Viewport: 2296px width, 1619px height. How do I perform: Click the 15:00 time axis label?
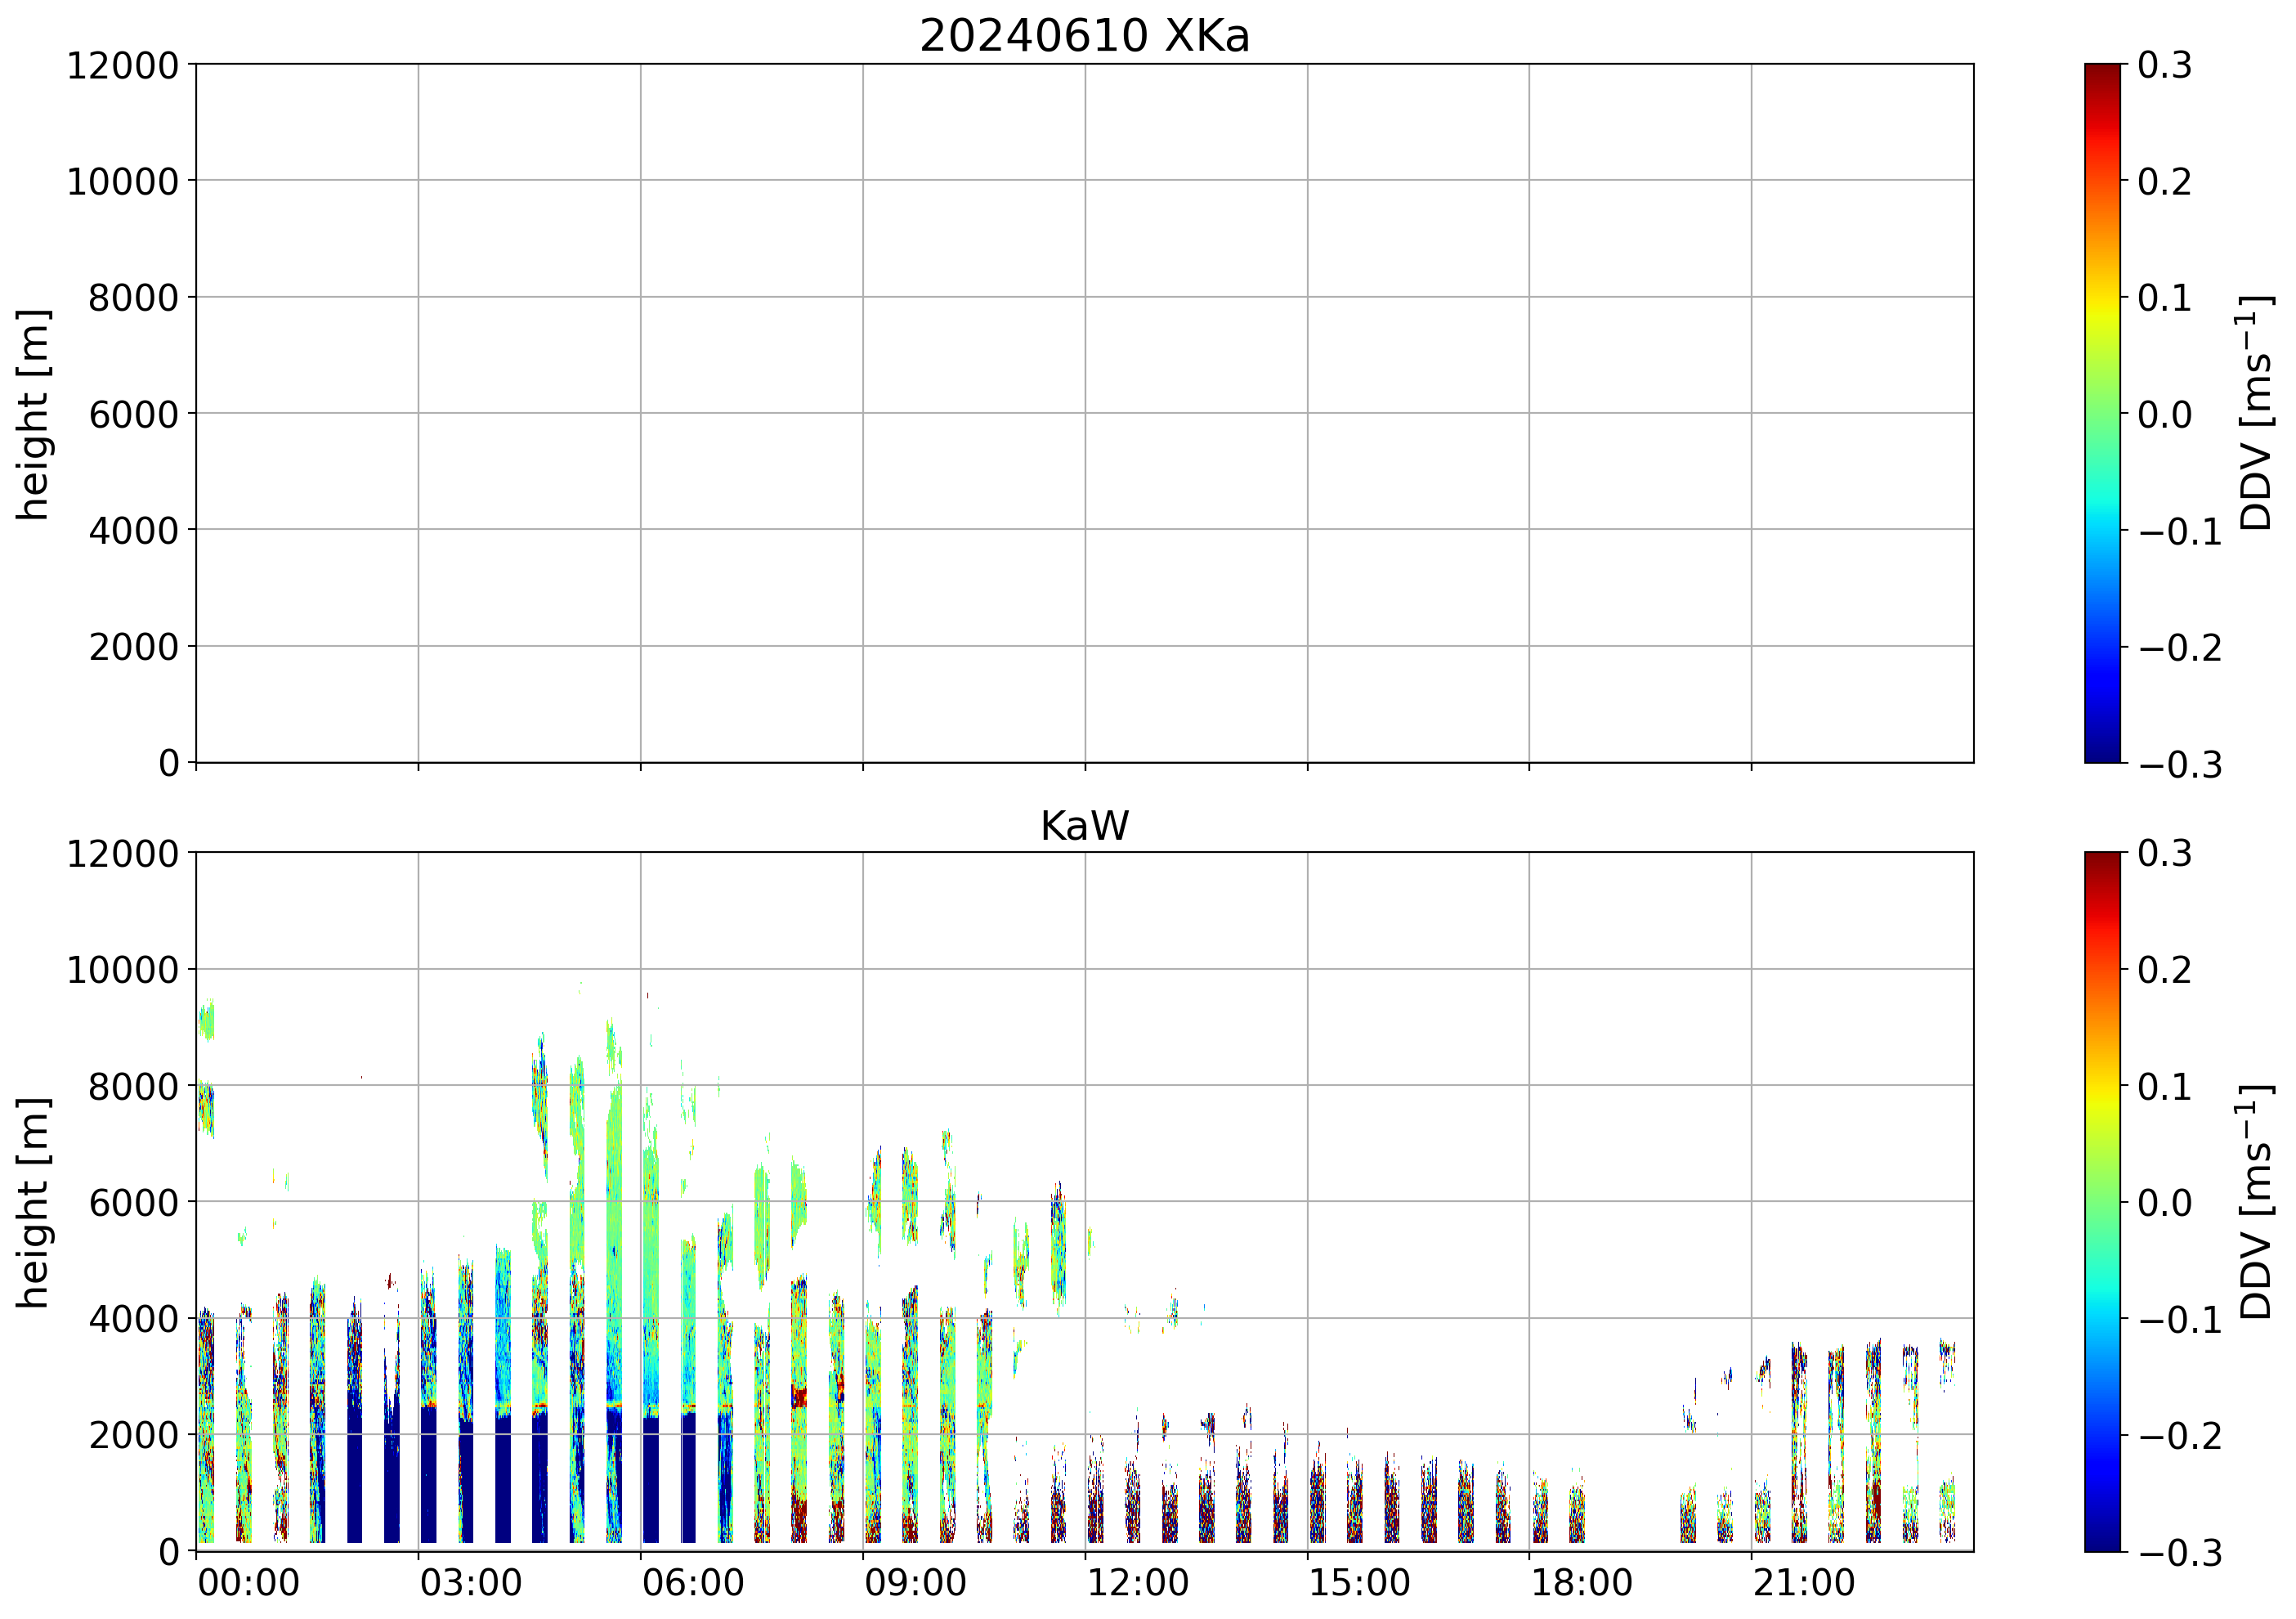(x=1360, y=1583)
